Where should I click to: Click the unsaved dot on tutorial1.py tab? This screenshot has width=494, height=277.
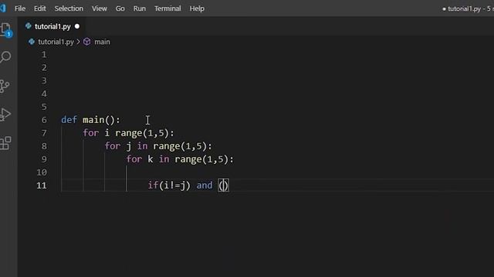pyautogui.click(x=77, y=26)
